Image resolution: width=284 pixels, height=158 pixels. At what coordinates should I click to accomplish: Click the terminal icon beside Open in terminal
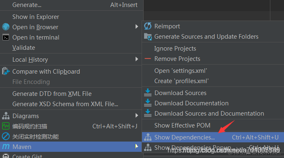coord(6,37)
